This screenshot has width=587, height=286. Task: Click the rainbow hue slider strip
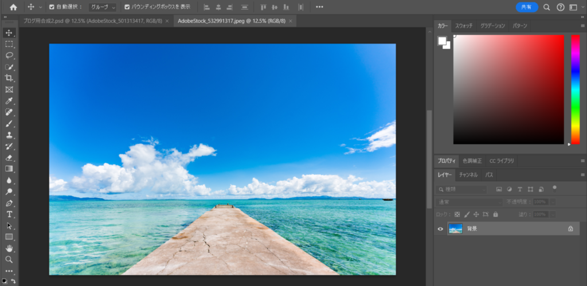point(575,89)
